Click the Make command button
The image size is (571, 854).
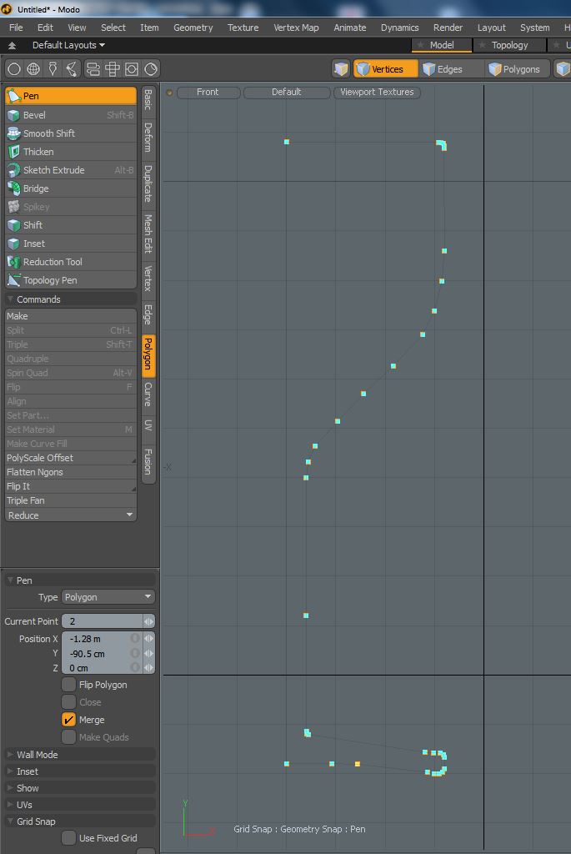[x=71, y=316]
